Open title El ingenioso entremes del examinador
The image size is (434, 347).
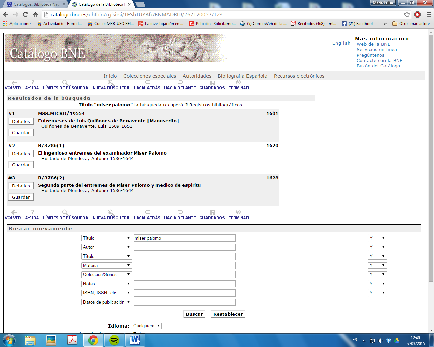(102, 153)
